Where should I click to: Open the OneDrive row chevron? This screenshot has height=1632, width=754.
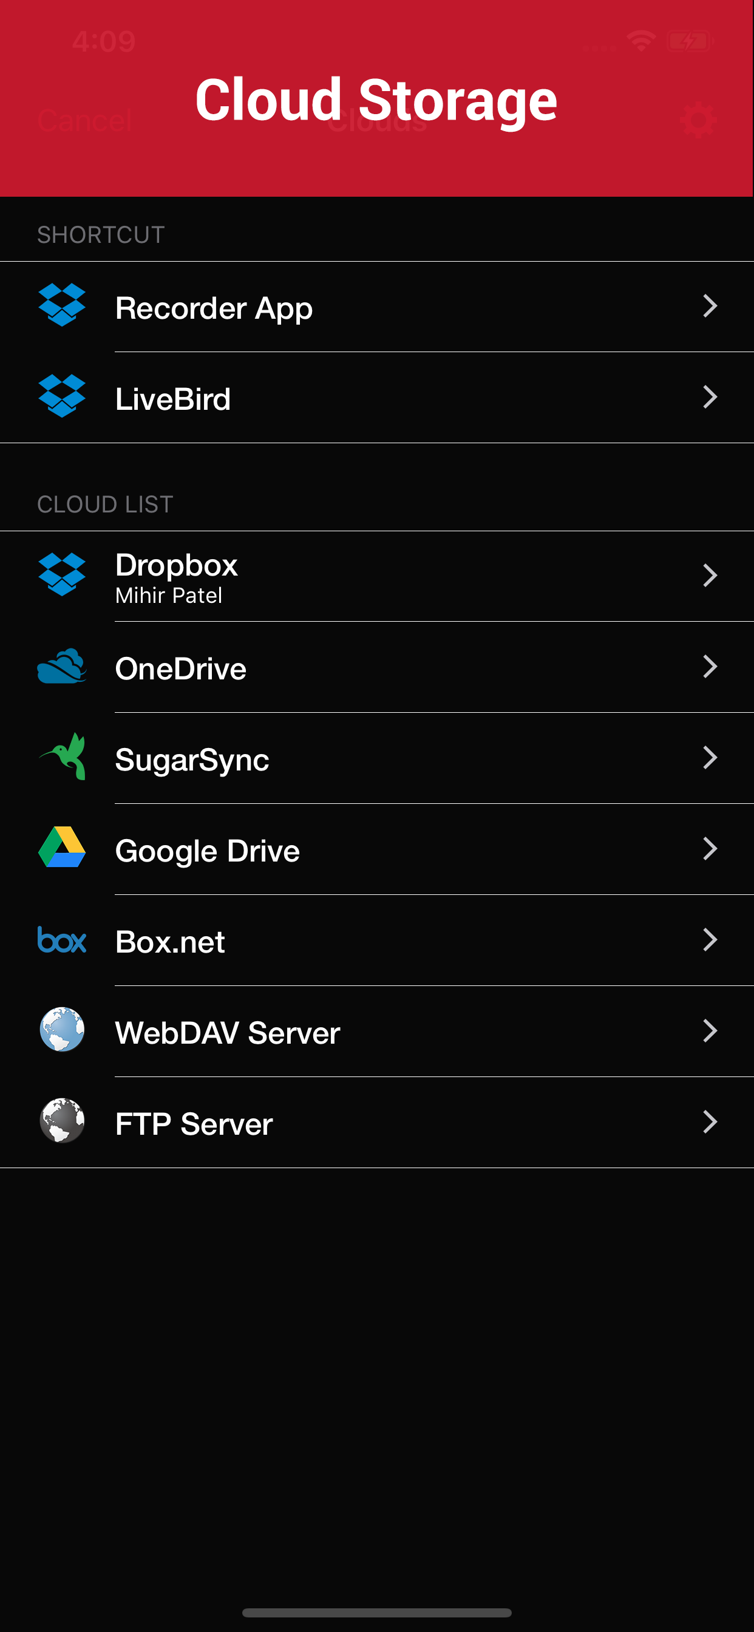pyautogui.click(x=710, y=667)
